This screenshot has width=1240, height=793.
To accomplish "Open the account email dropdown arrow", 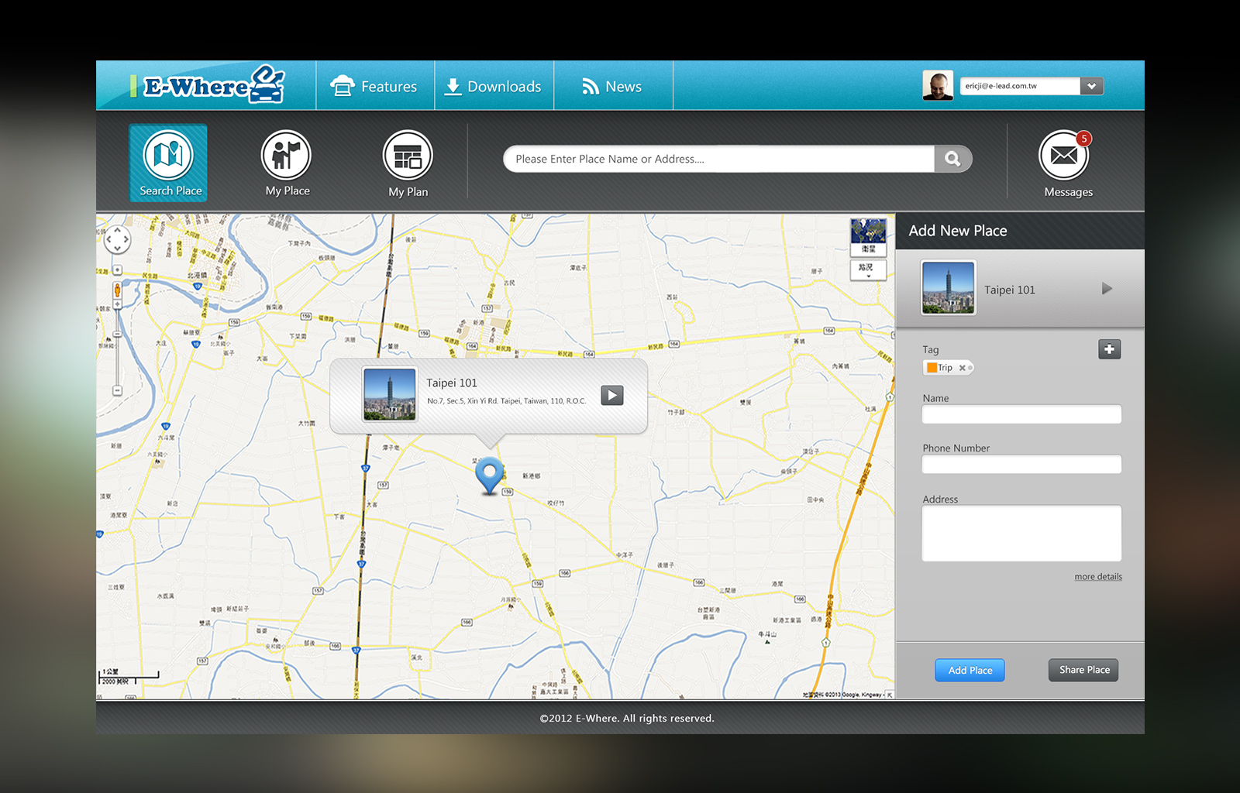I will point(1091,86).
